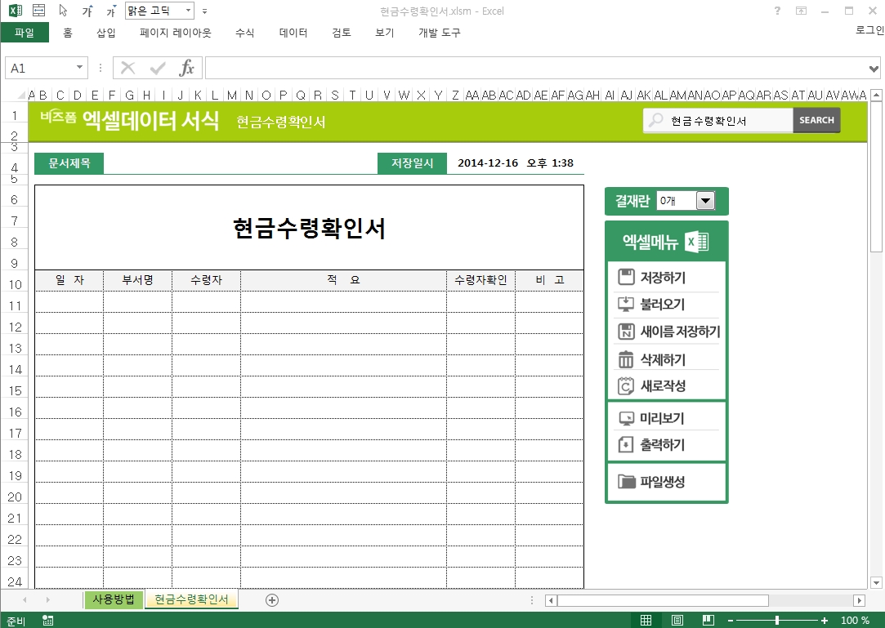Switch to the 홈 ribbon tab

click(68, 33)
